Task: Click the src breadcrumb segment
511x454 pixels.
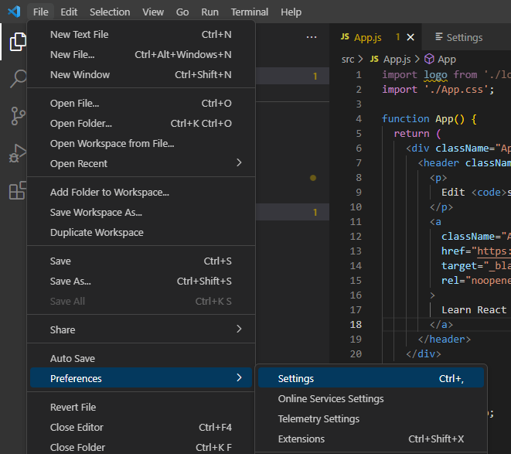Action: 348,60
